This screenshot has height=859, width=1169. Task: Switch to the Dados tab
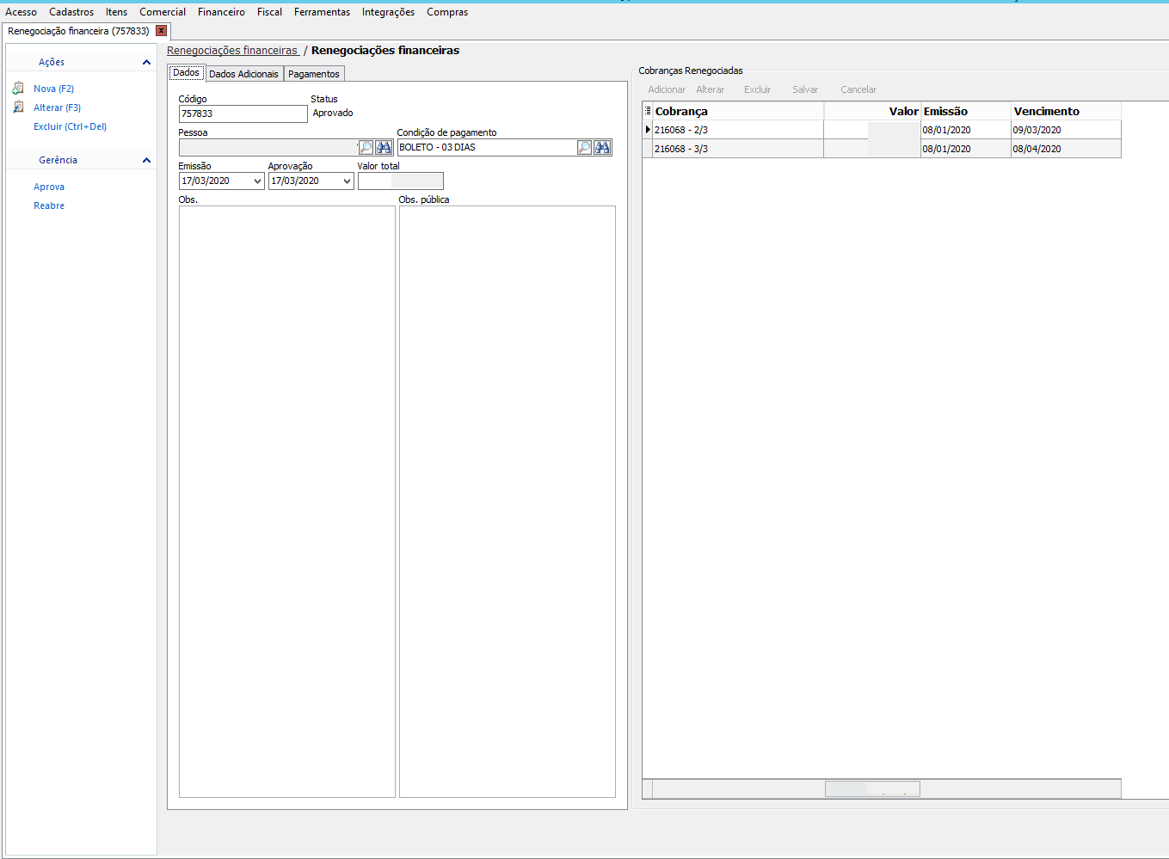tap(186, 73)
